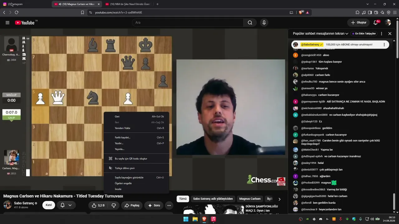Start voice search with the microphone icon

pos(264,22)
